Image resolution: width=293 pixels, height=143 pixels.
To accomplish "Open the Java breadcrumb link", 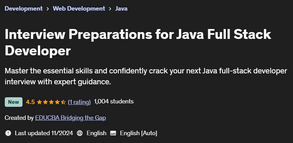I will coord(121,9).
